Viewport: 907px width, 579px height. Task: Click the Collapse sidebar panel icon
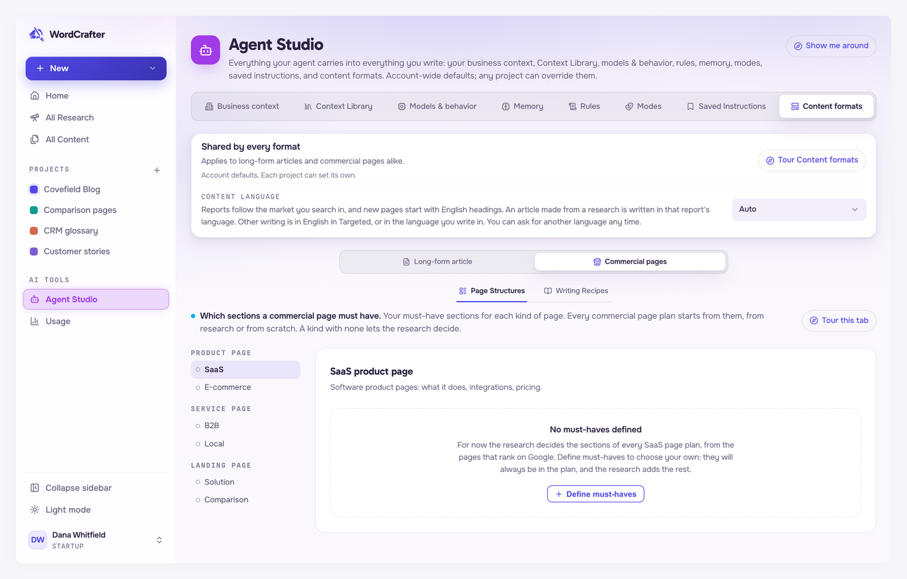point(35,488)
